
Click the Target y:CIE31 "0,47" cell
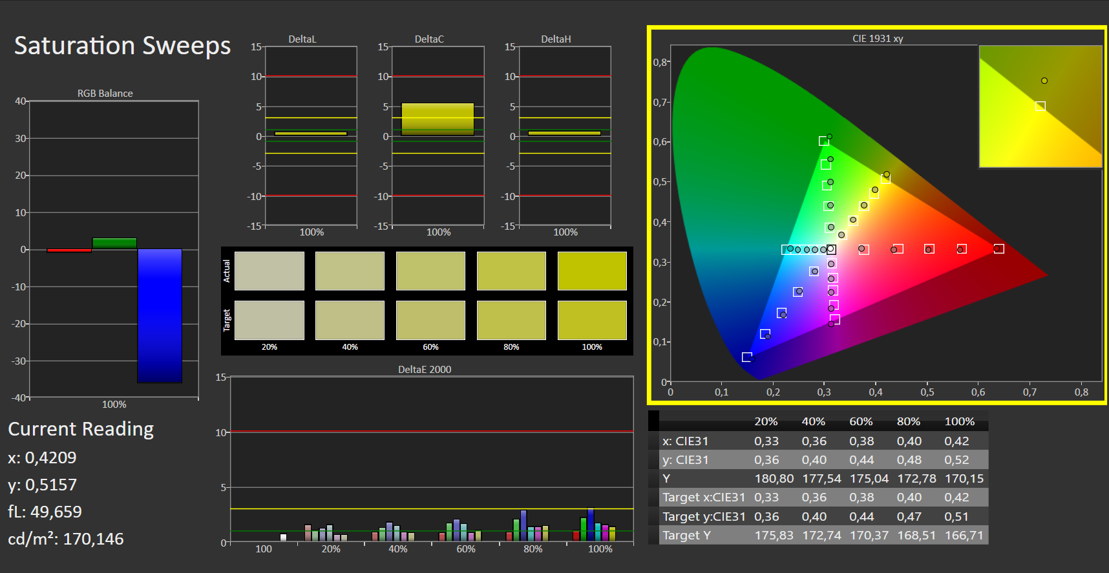pos(909,517)
